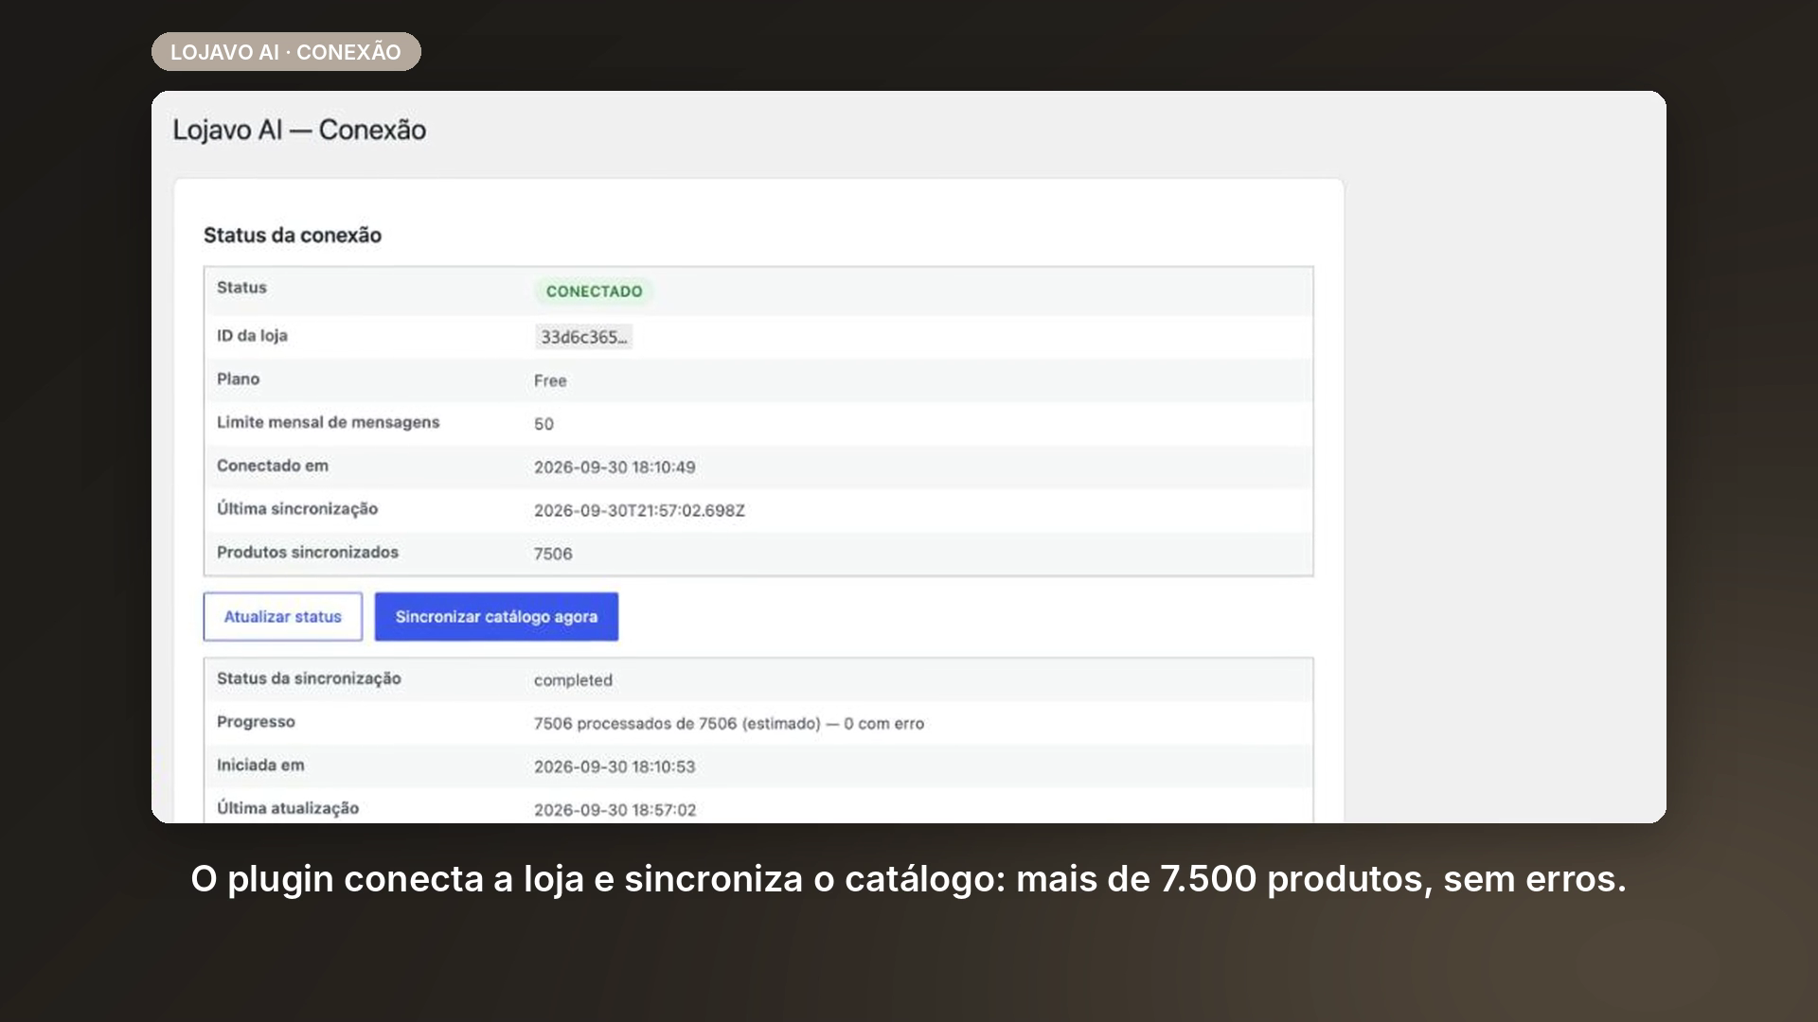Click the Última sincronização row label

(x=297, y=509)
